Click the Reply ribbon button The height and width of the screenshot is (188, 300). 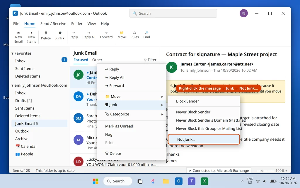pyautogui.click(x=74, y=35)
